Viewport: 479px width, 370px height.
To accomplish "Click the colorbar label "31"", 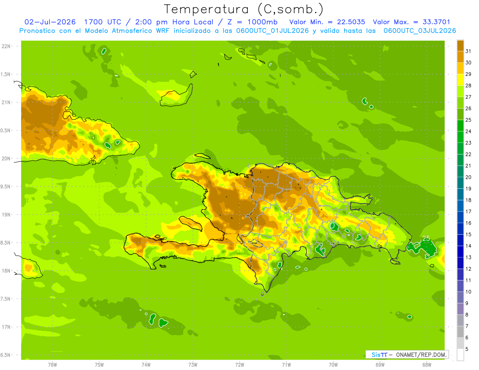I will click(468, 51).
